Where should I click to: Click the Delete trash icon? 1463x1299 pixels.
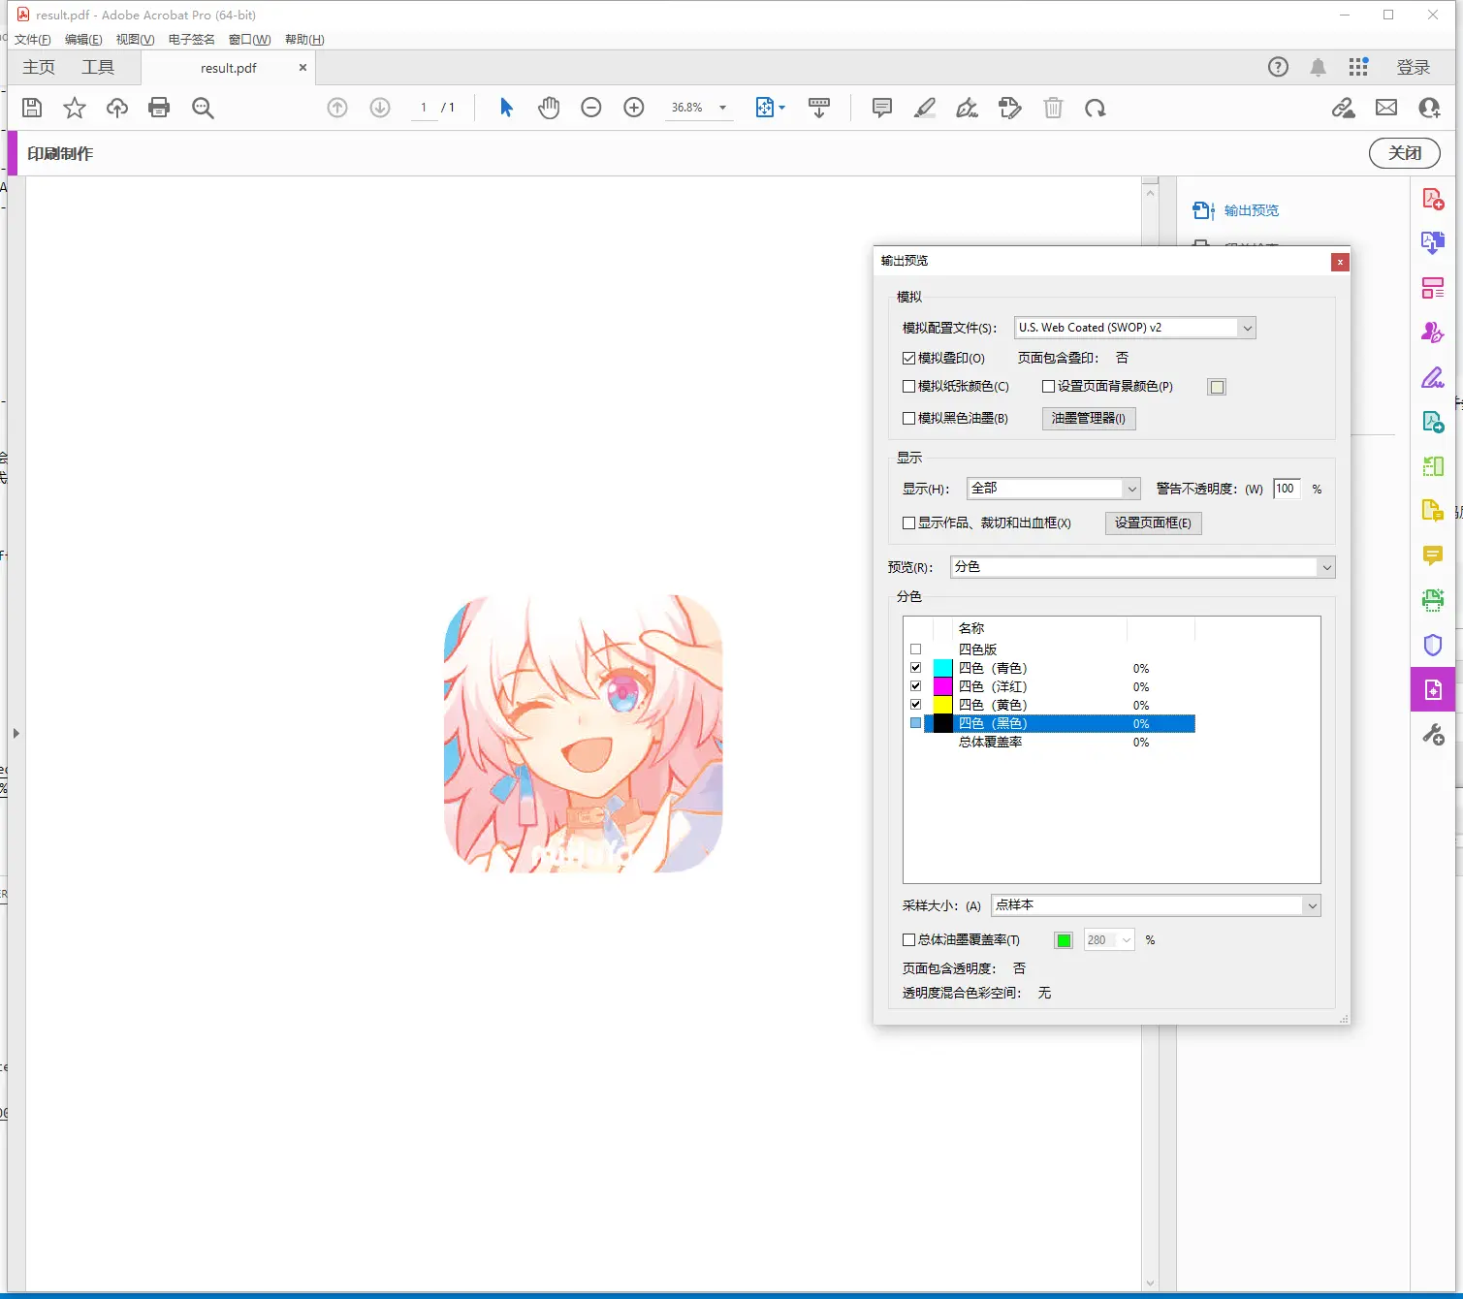tap(1053, 108)
